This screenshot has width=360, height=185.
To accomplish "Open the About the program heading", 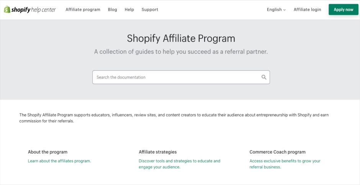I will (48, 152).
